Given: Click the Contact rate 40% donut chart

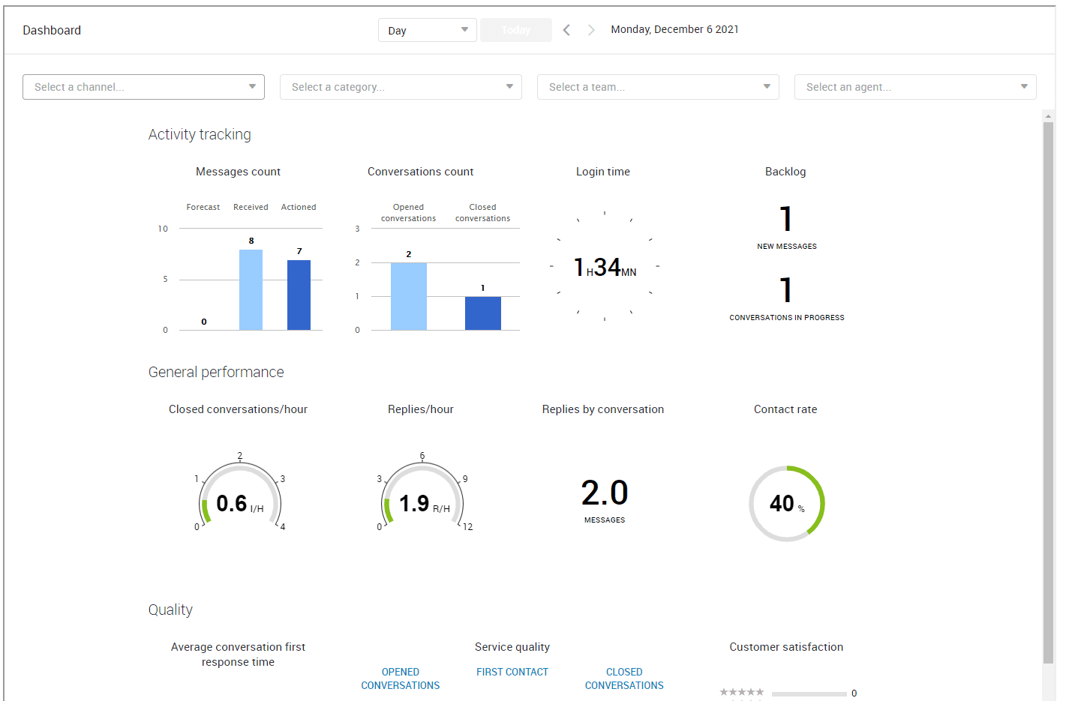Looking at the screenshot, I should (x=786, y=503).
